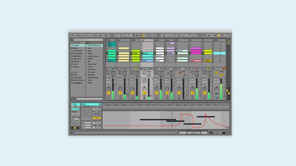
Task: Click the Lead track pan knob
Action: tap(145, 88)
